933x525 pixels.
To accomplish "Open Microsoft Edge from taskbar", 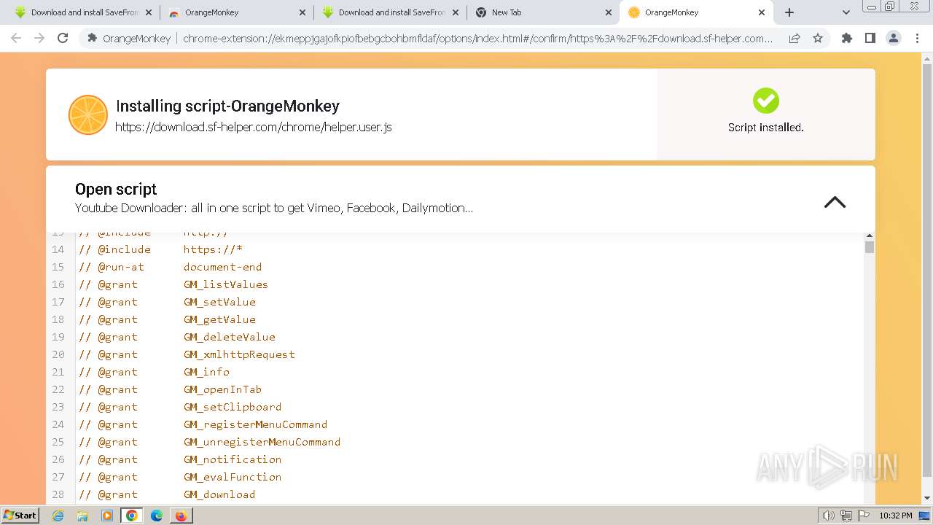I will click(x=157, y=516).
